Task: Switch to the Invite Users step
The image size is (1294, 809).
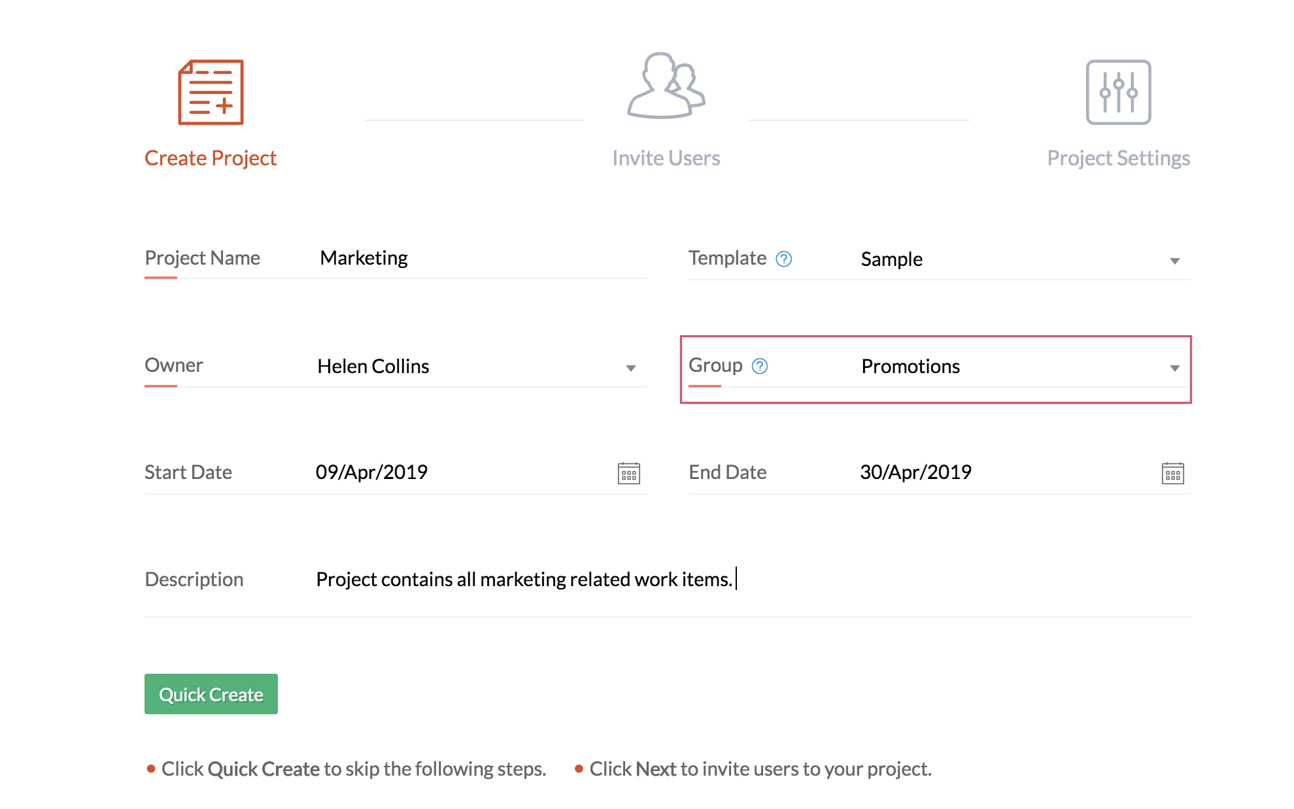Action: (x=666, y=158)
